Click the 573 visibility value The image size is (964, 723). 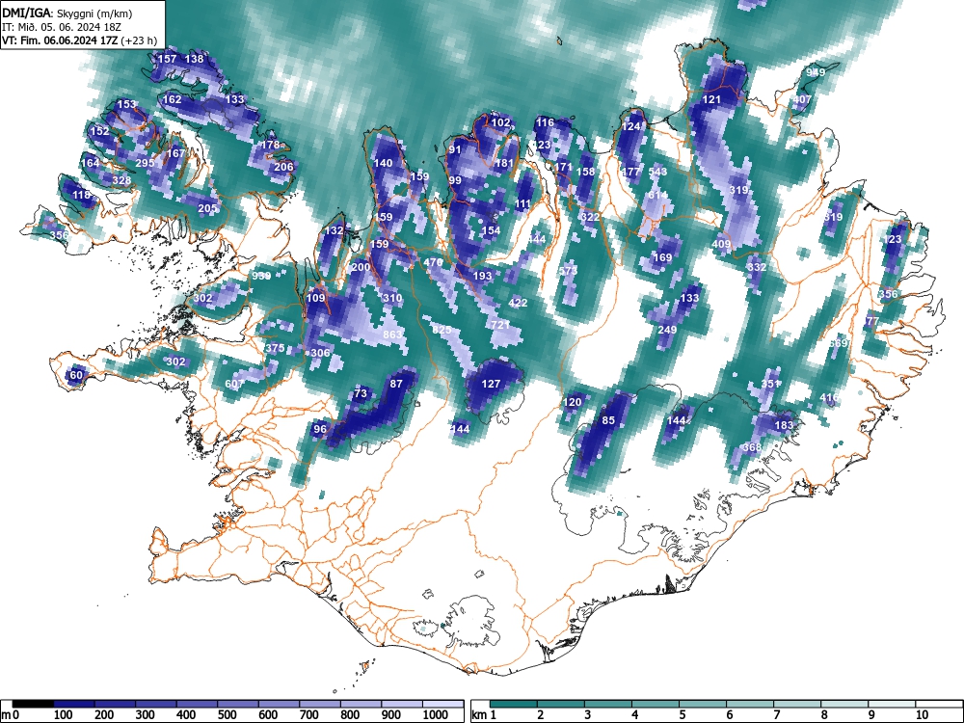click(569, 271)
